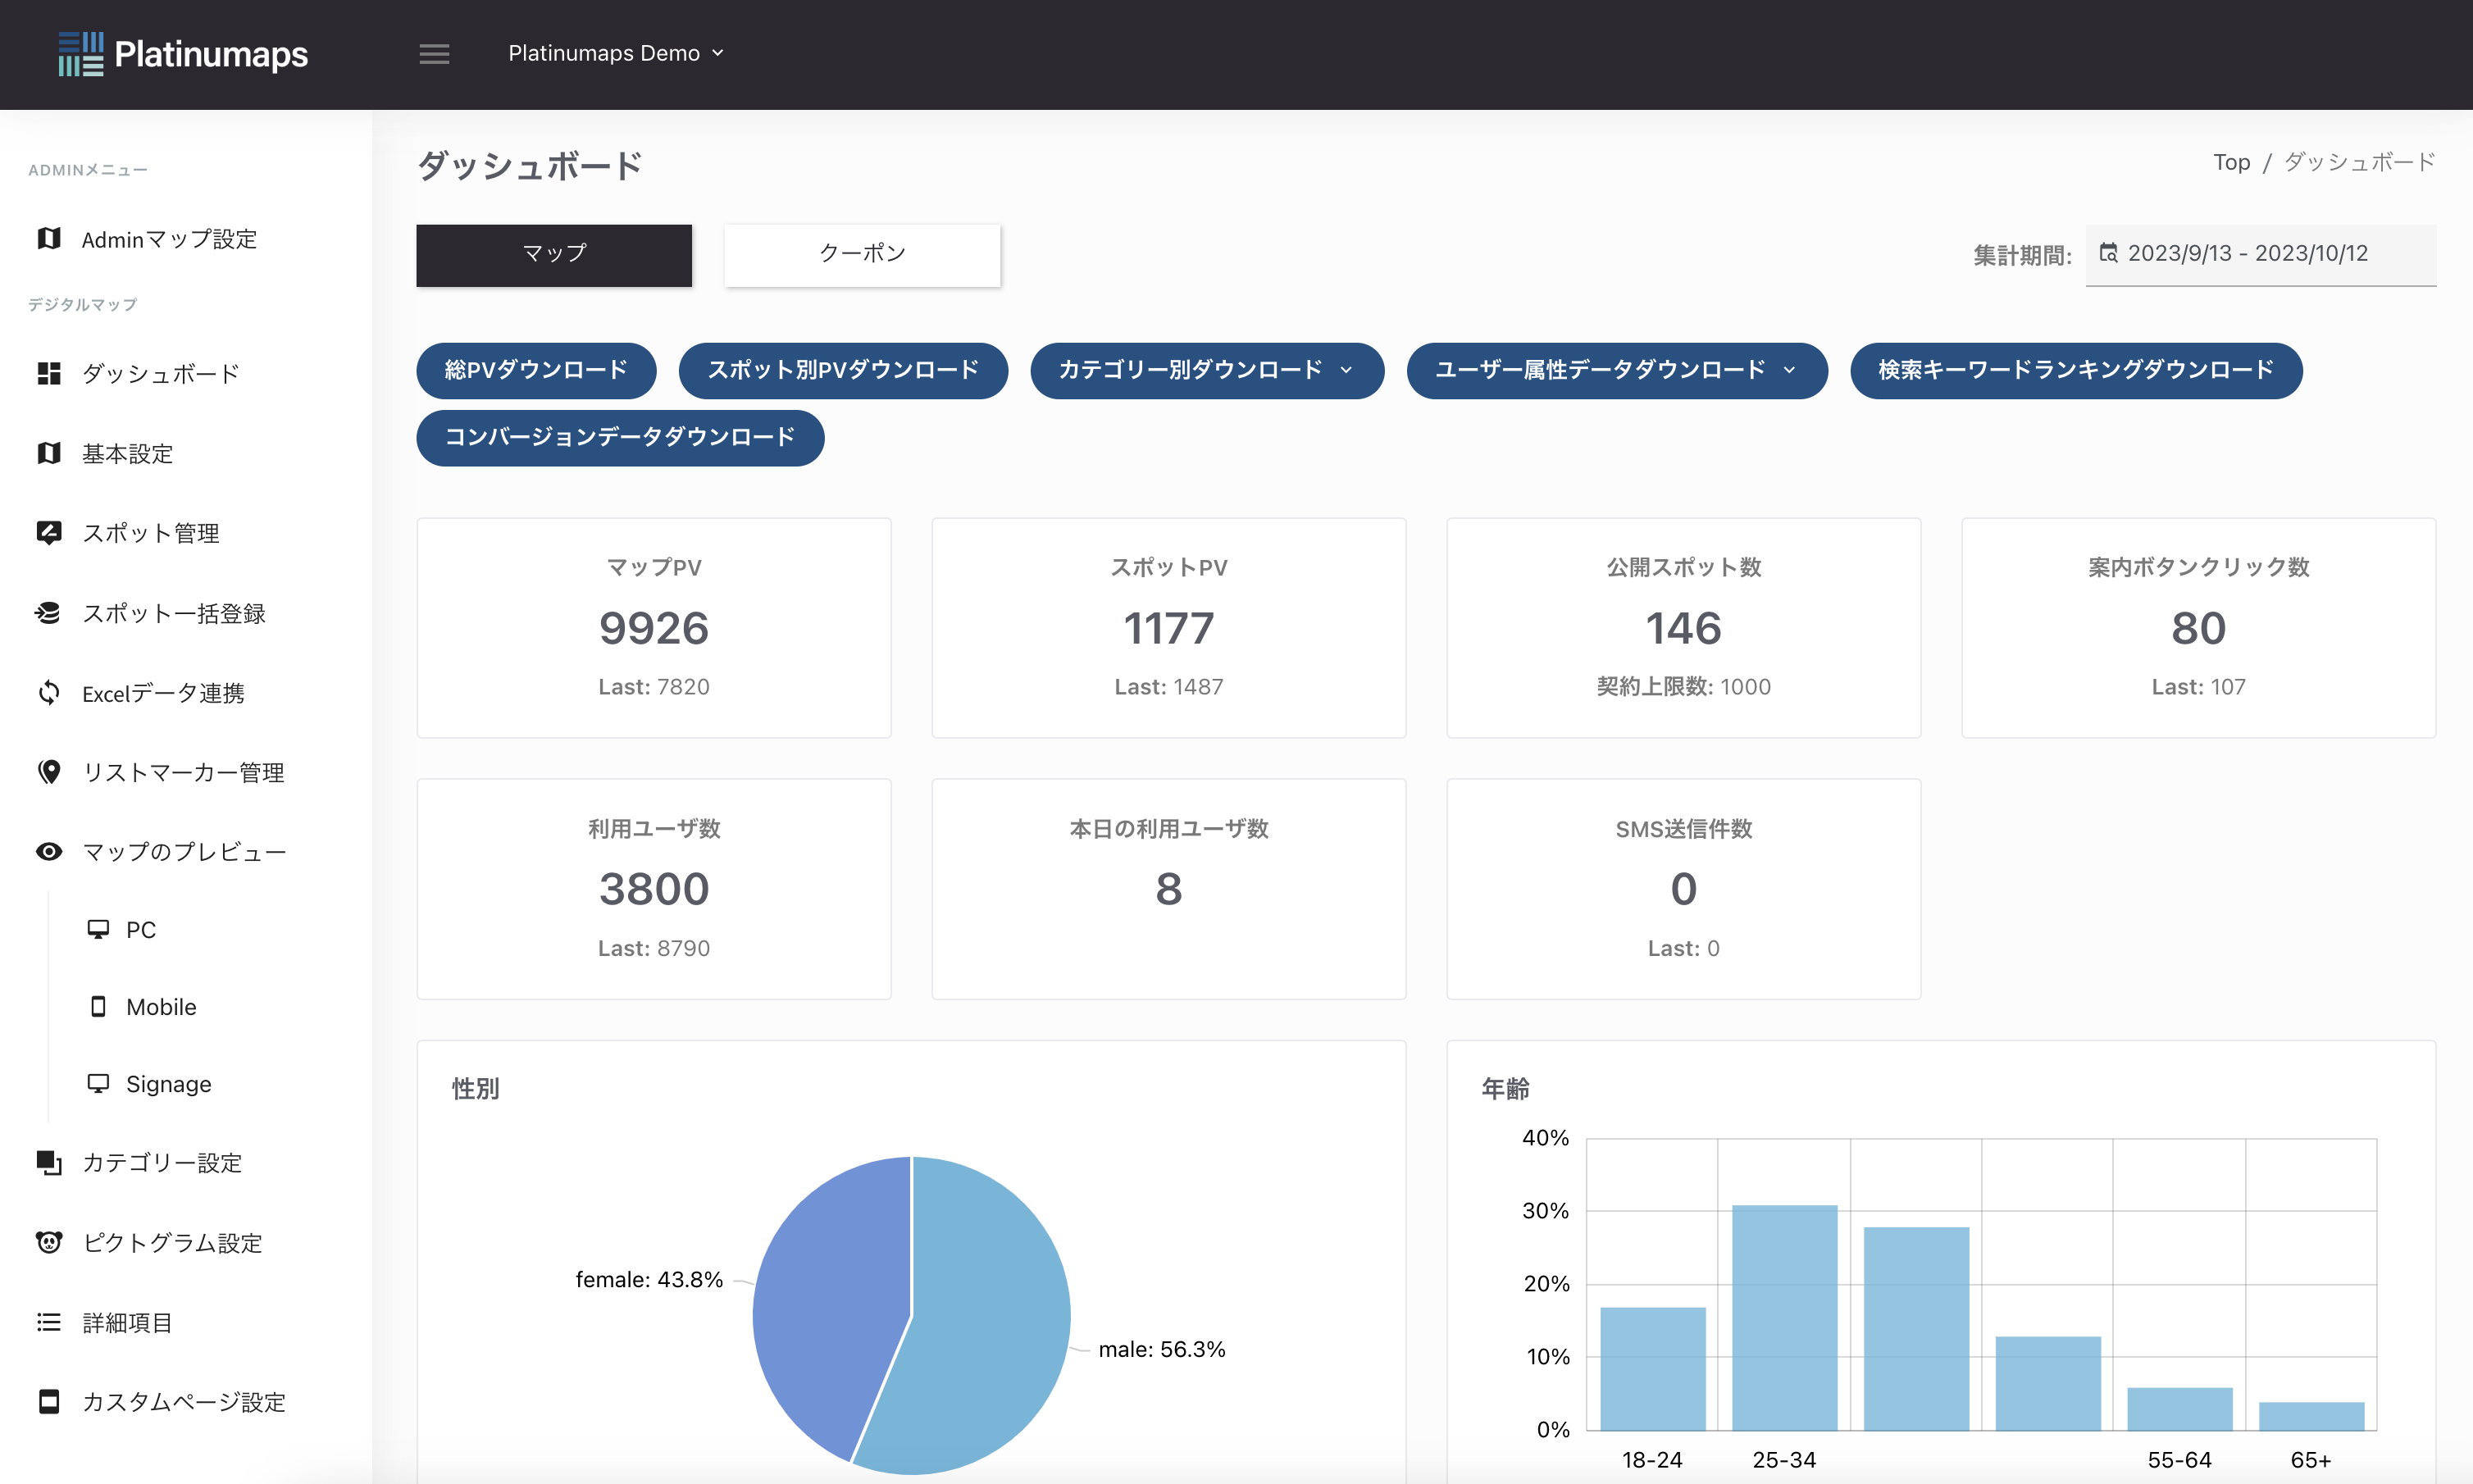The height and width of the screenshot is (1484, 2473).
Task: Click the ピクトグラム設定 bear icon
Action: tap(49, 1242)
